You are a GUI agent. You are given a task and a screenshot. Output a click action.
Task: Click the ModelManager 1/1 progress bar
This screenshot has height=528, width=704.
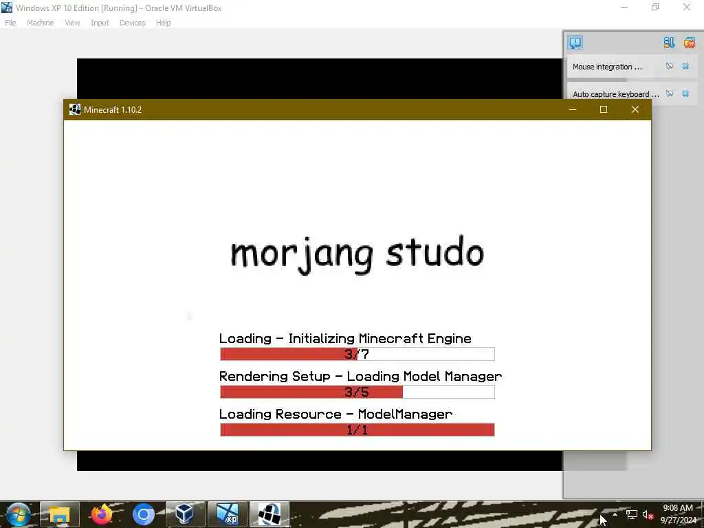357,430
